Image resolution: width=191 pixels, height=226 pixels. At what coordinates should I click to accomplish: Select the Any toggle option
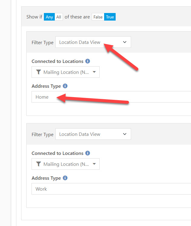49,17
